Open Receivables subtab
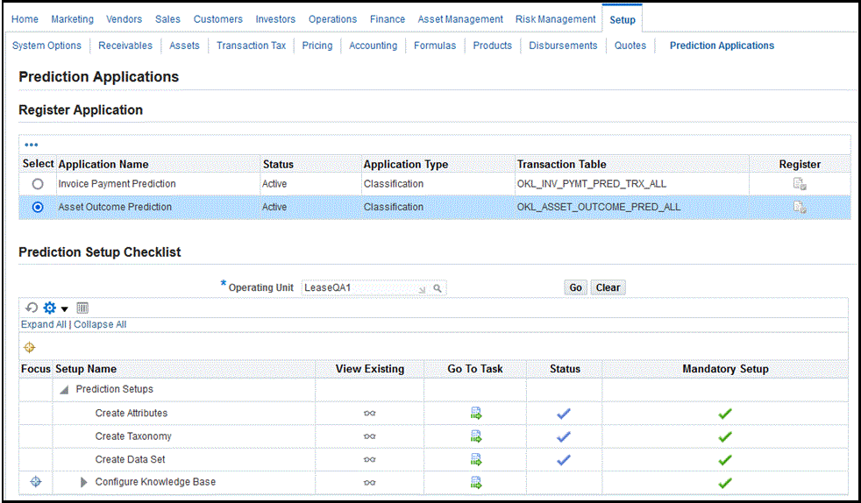This screenshot has width=861, height=503. coord(125,46)
